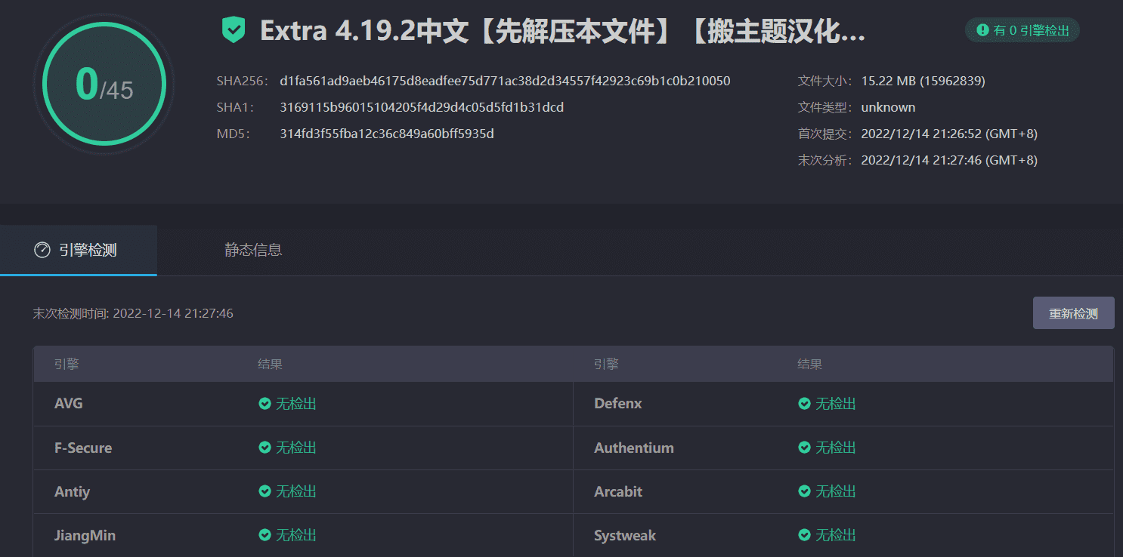The width and height of the screenshot is (1123, 557).
Task: Click the SHA256 label
Action: point(242,81)
